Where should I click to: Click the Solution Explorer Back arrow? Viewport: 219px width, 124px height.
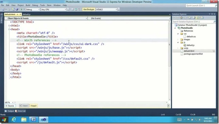click(174, 18)
